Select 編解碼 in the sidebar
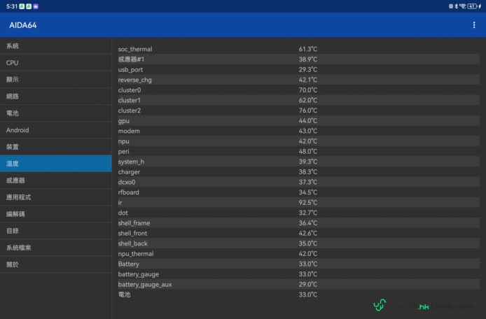 55,214
